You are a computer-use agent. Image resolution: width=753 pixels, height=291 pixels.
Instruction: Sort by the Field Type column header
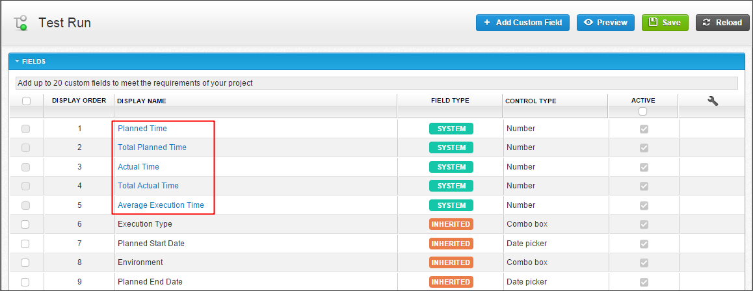[x=450, y=101]
